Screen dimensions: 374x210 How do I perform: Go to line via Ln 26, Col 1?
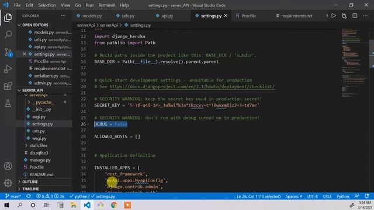pyautogui.click(x=258, y=196)
